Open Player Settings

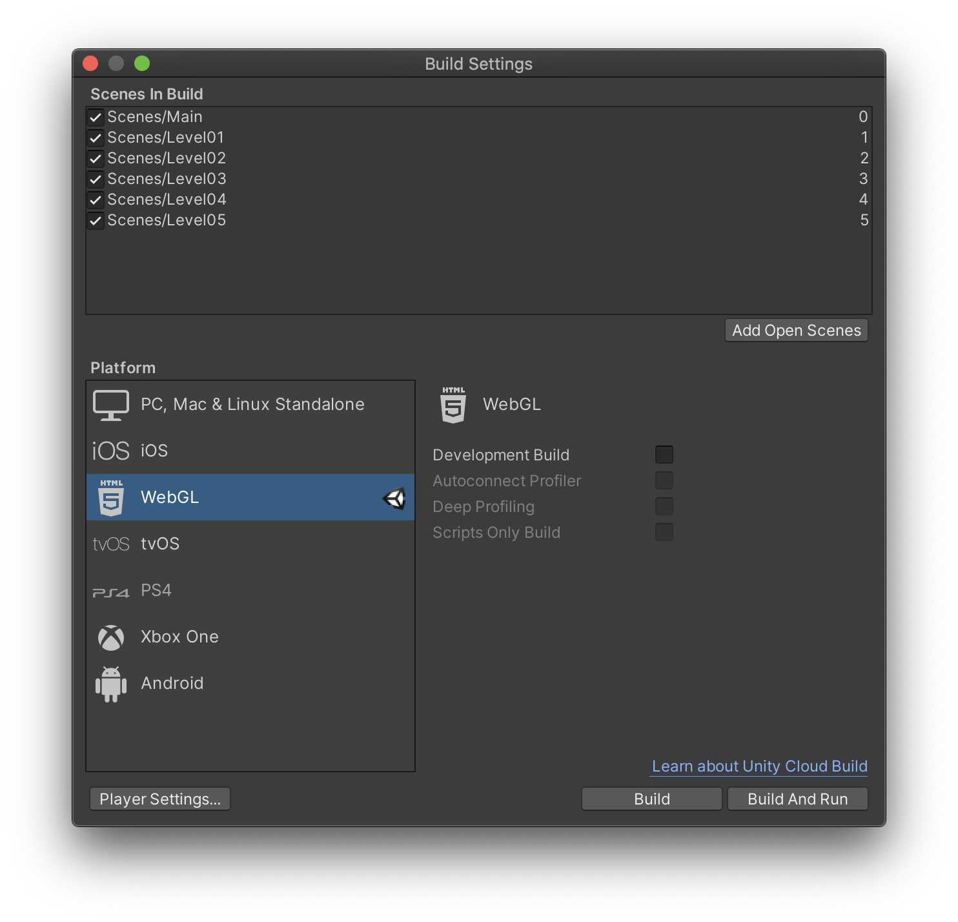(x=160, y=799)
